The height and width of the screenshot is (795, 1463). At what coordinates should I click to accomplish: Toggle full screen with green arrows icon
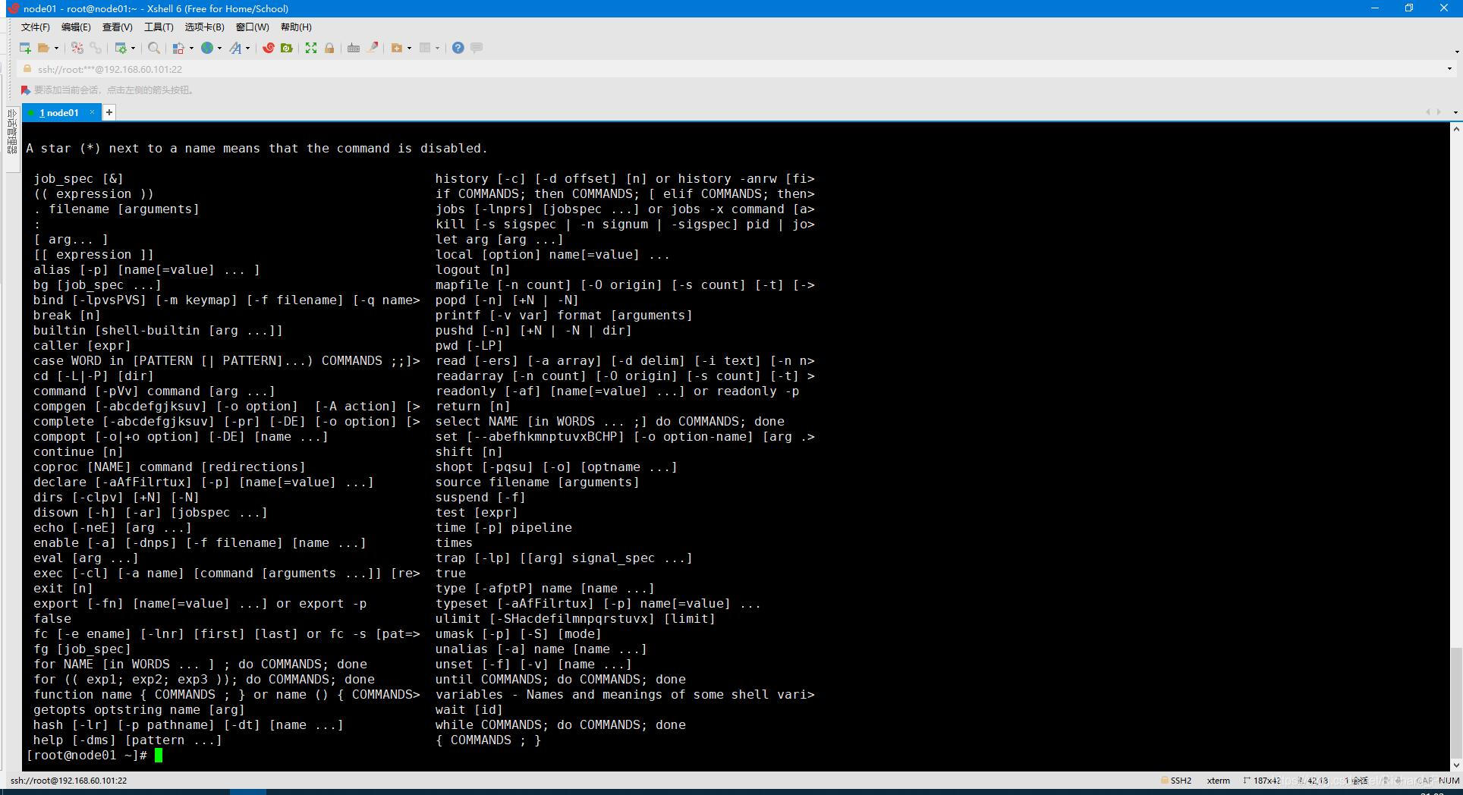coord(311,48)
